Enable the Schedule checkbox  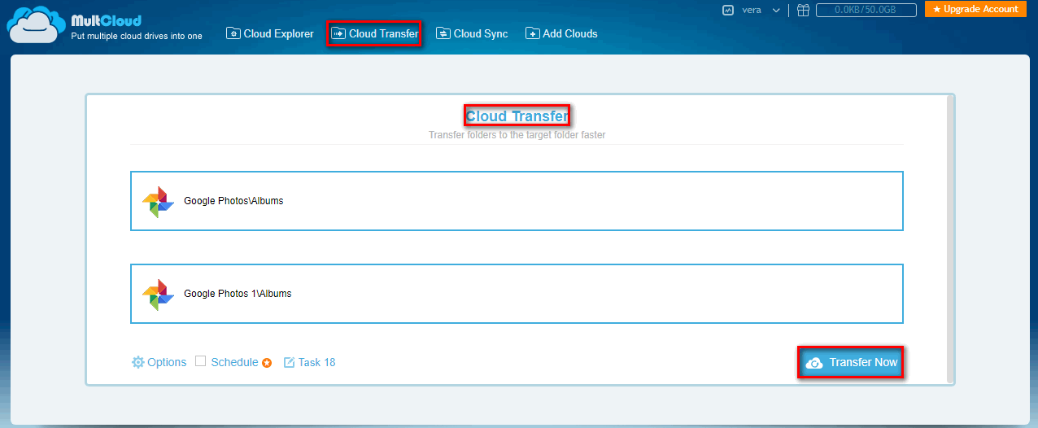[200, 361]
